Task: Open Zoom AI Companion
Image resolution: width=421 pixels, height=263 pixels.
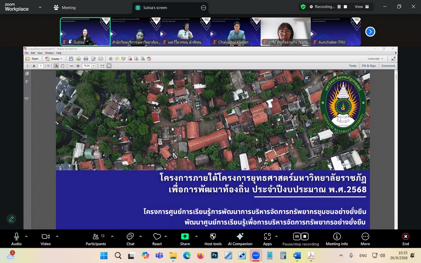Action: pos(240,239)
